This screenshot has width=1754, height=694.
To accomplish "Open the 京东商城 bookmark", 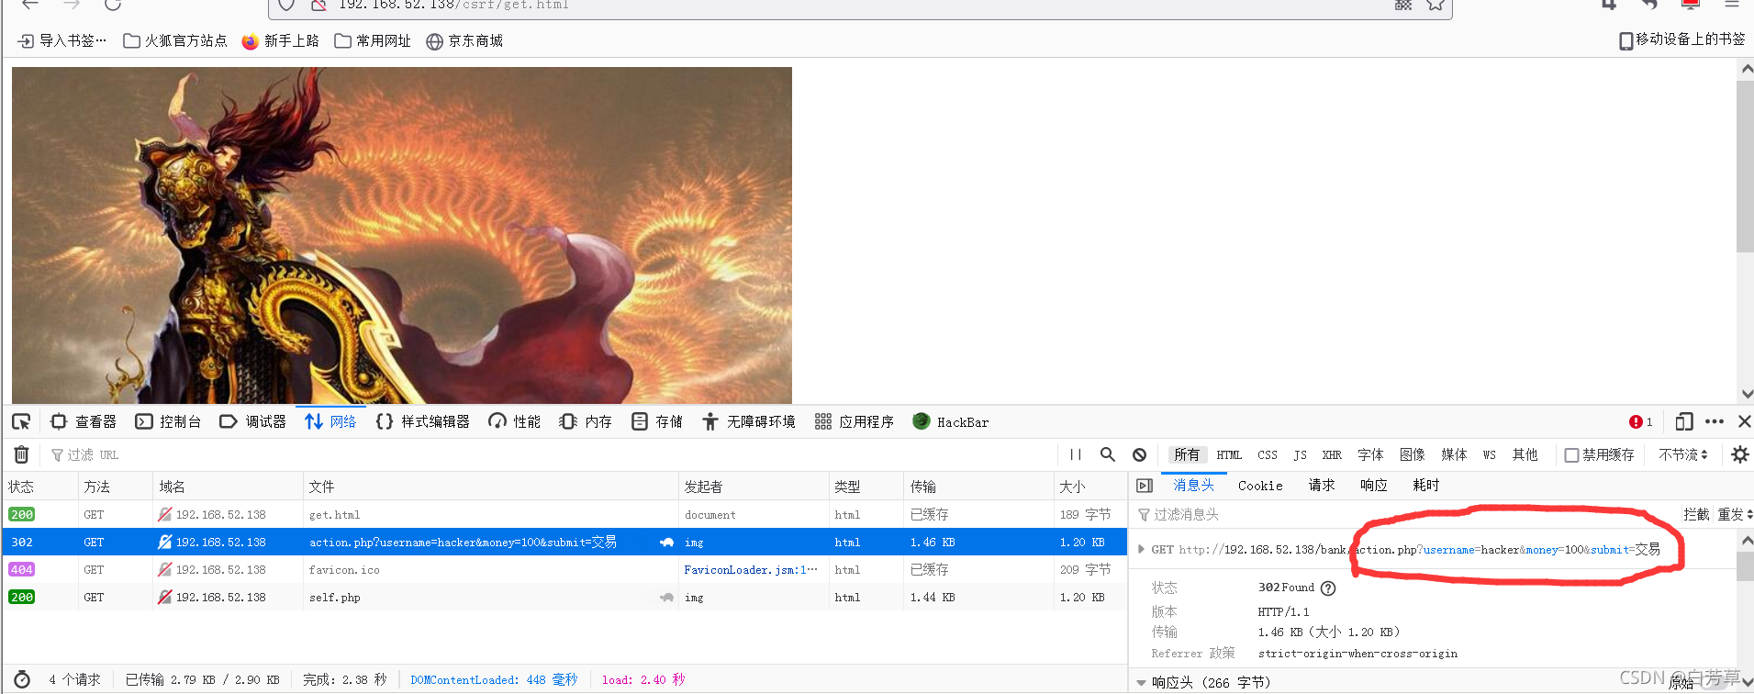I will coord(464,40).
